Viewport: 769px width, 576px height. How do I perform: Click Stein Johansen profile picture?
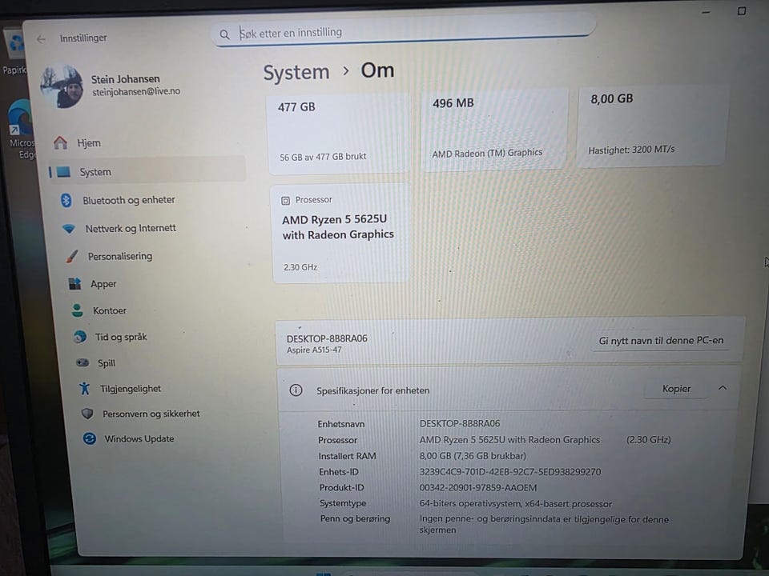(62, 86)
